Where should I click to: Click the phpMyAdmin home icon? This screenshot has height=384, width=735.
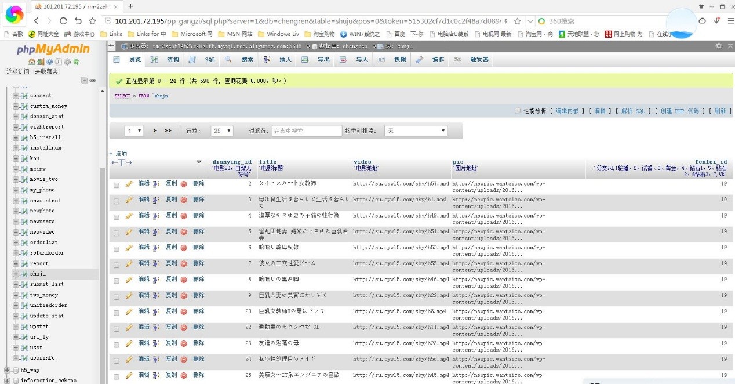[x=32, y=61]
